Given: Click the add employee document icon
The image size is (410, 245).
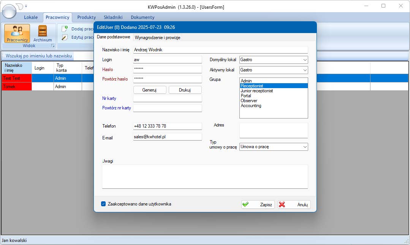Looking at the screenshot, I should pyautogui.click(x=65, y=29).
